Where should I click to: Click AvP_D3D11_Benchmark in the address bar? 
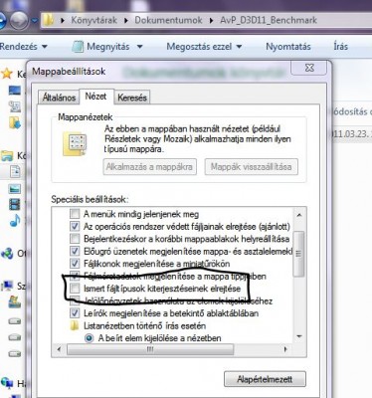[x=269, y=20]
